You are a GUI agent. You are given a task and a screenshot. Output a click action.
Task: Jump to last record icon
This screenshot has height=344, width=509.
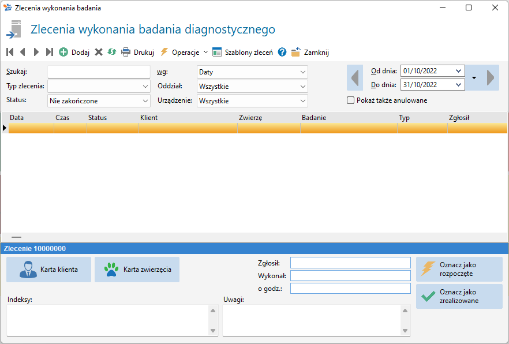click(x=50, y=52)
